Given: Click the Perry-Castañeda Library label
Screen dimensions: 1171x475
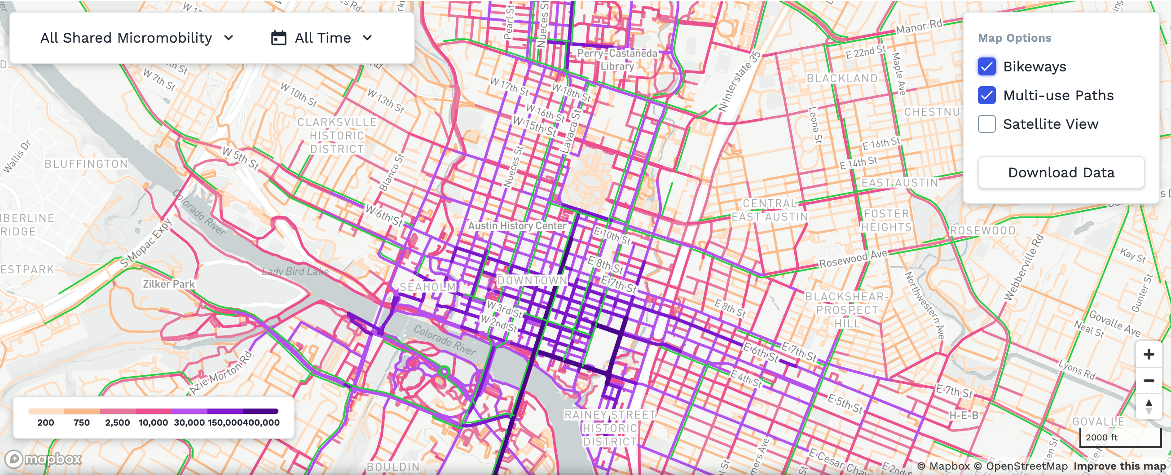Looking at the screenshot, I should coord(617,60).
